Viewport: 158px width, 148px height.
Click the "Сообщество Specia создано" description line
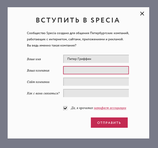[x=78, y=33]
